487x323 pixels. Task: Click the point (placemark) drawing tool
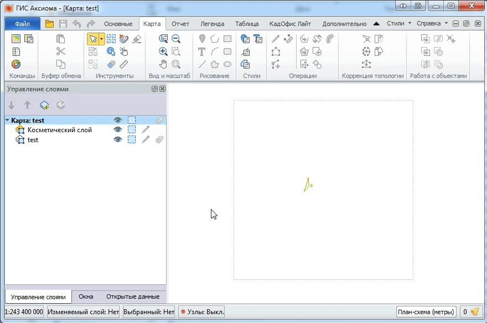coord(203,38)
